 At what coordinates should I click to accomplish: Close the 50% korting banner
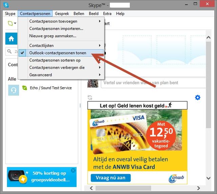click(73, 170)
